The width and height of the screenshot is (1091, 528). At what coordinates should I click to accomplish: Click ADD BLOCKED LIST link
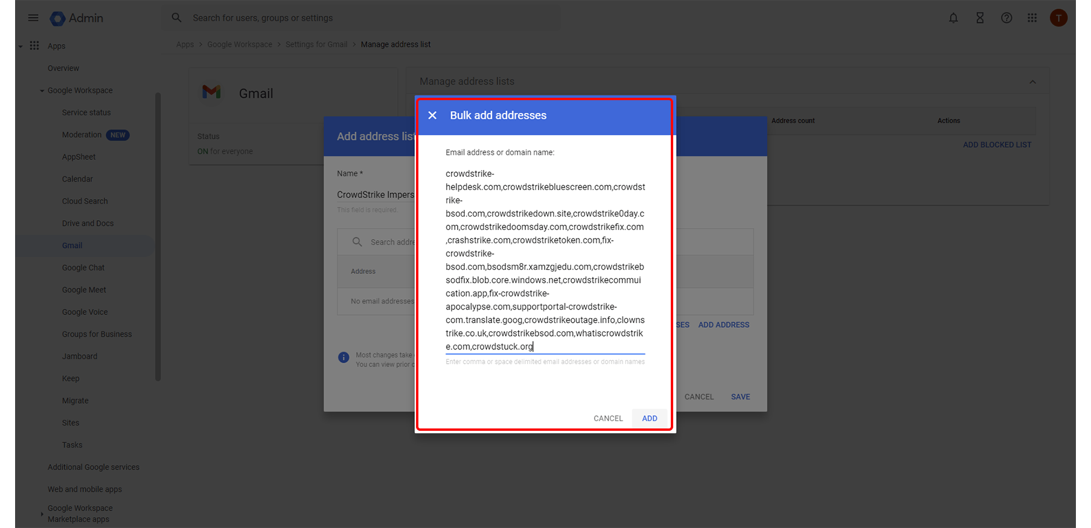click(997, 145)
